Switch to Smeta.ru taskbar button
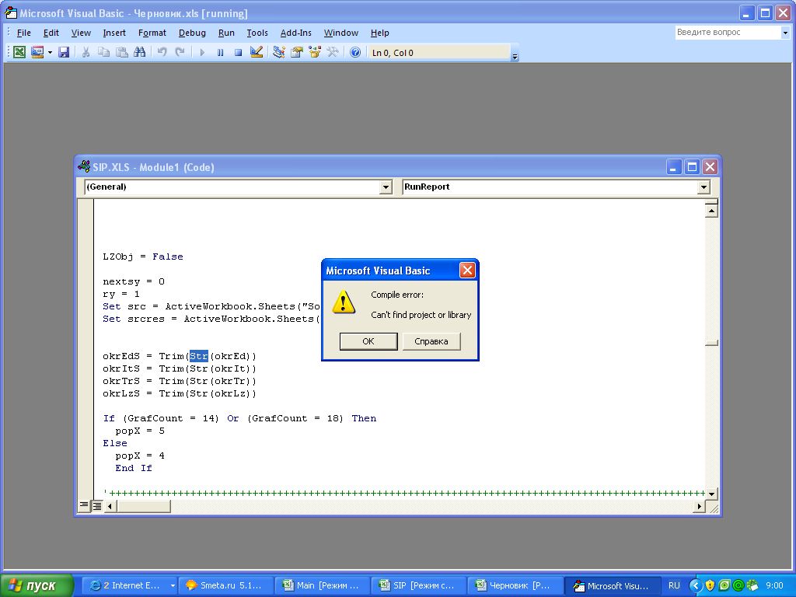796x597 pixels. (x=225, y=585)
